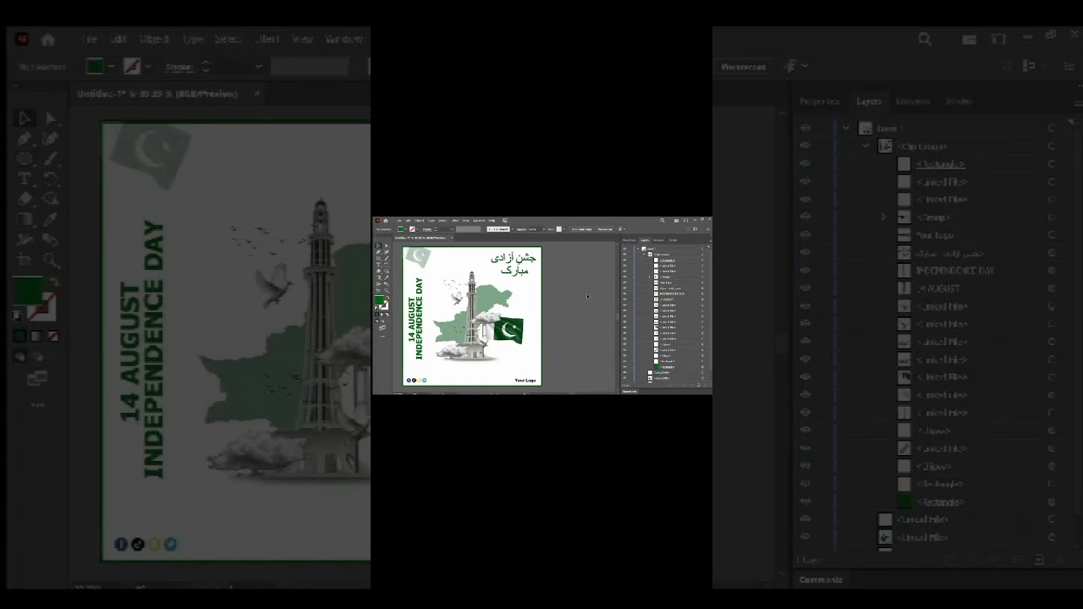Select the Artboard tool

click(25, 261)
